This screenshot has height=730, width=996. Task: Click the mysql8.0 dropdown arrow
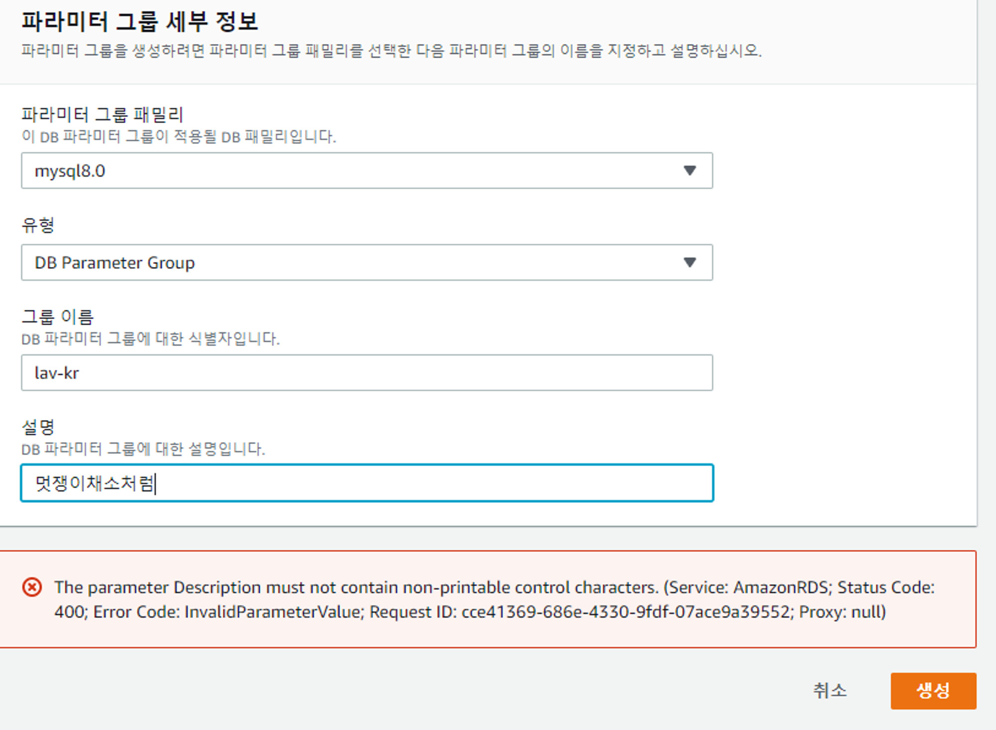(x=689, y=171)
